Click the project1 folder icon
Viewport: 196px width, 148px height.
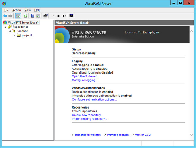18,35
